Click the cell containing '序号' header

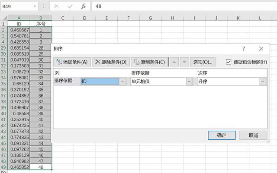pos(41,24)
